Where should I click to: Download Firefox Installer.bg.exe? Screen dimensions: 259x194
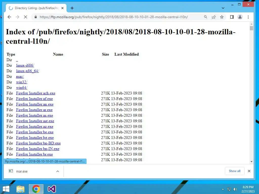point(35,138)
